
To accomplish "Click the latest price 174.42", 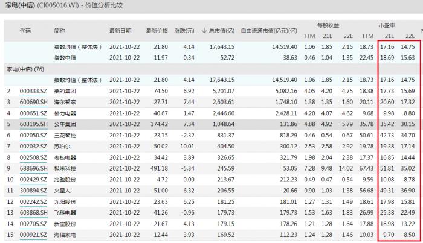I will (x=159, y=124).
